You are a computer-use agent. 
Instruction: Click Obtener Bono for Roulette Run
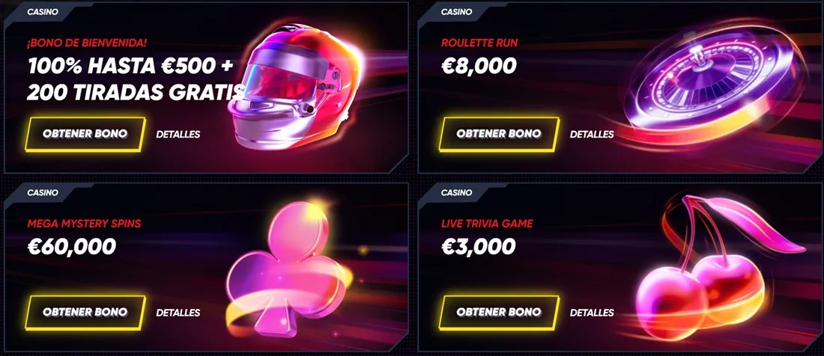point(499,134)
